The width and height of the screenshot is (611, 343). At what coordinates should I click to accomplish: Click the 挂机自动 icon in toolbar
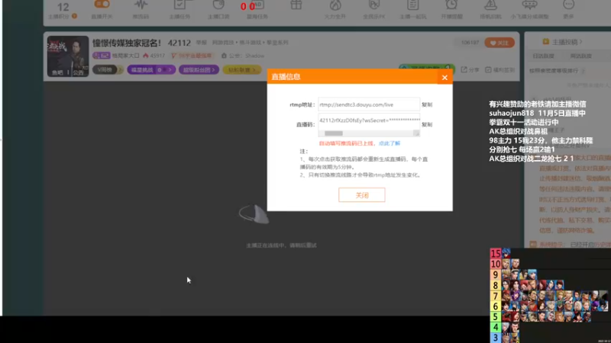click(x=490, y=5)
